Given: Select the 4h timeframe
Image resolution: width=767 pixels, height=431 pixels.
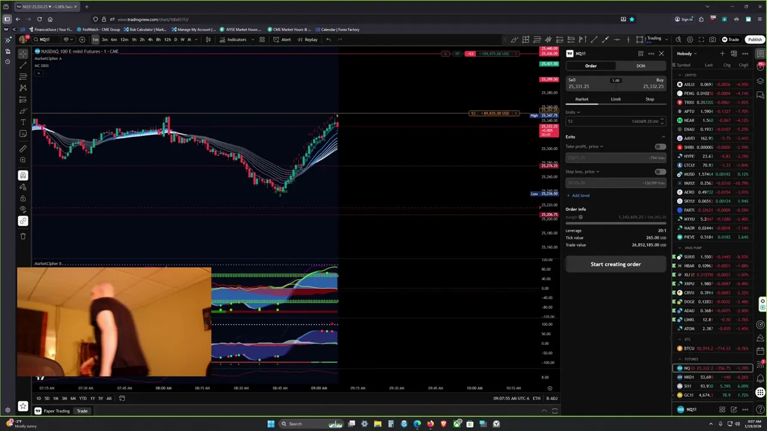Looking at the screenshot, I should (150, 40).
